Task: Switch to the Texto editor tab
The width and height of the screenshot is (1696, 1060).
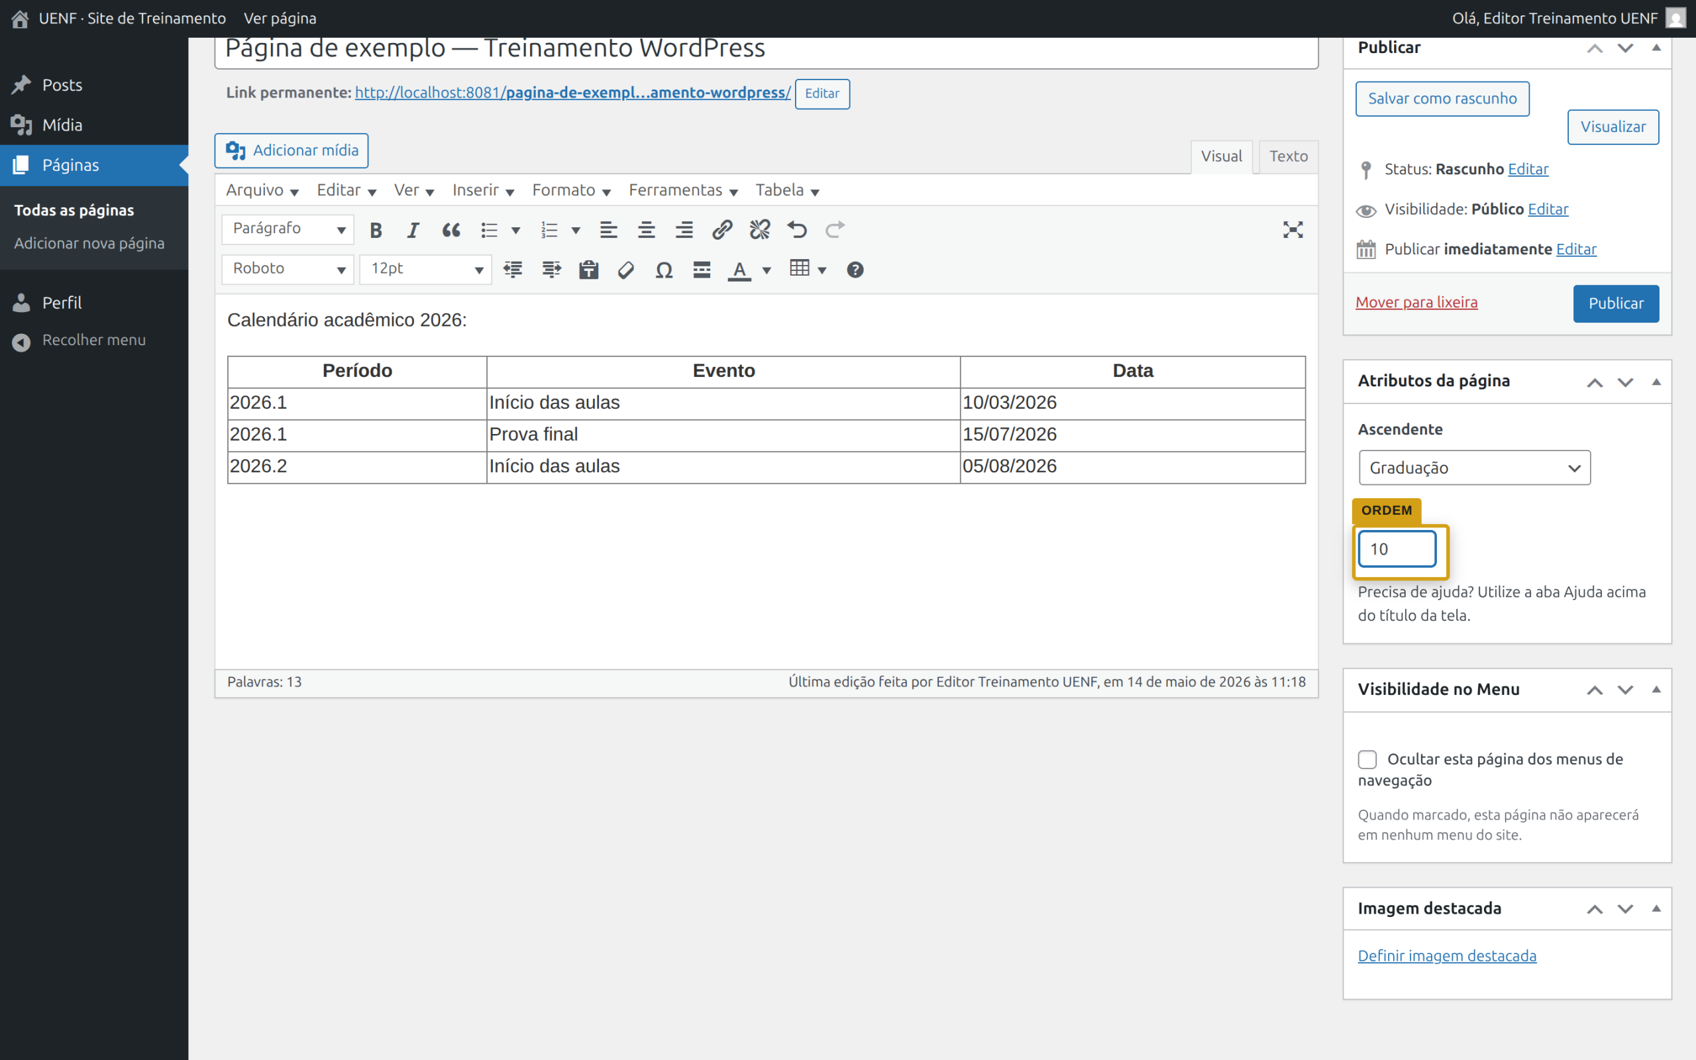Action: pos(1288,156)
